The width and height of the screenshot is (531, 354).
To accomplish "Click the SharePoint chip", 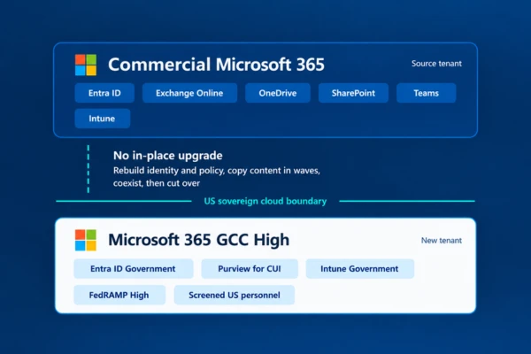I will click(x=353, y=93).
